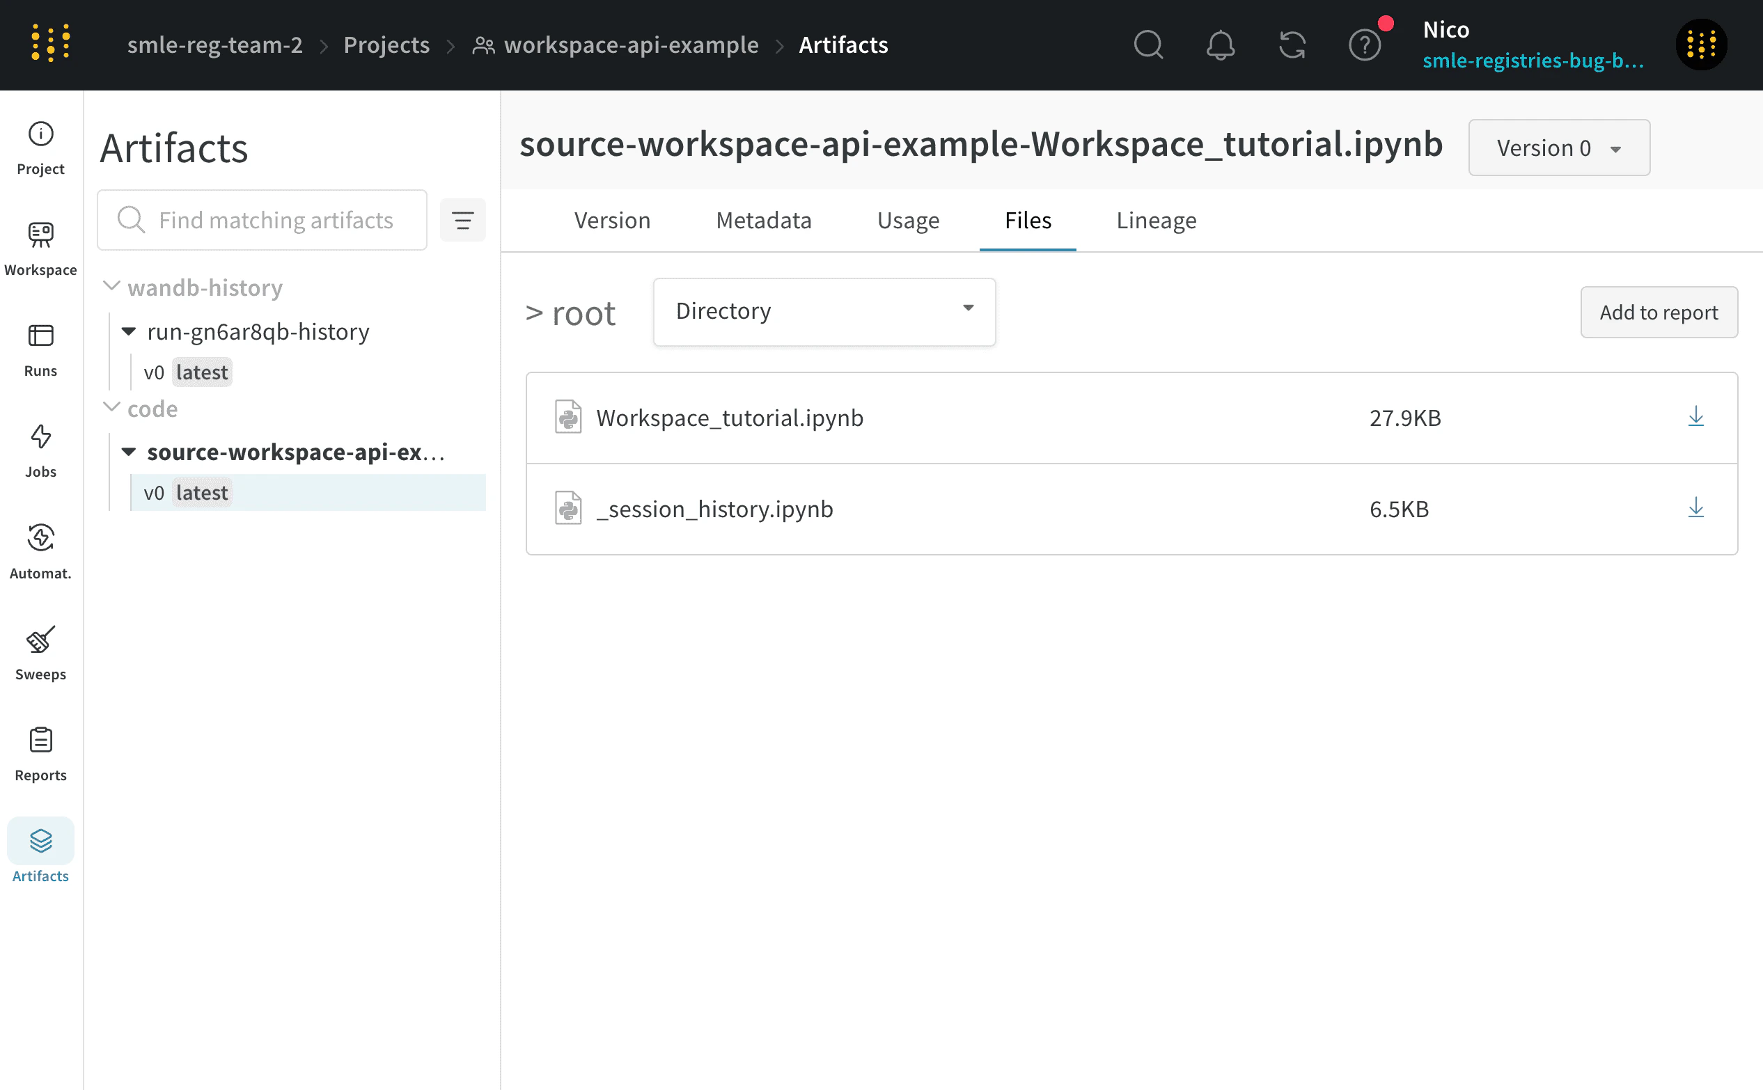Screen dimensions: 1763x1090
Task: Collapse the code artifact type group
Action: 112,407
